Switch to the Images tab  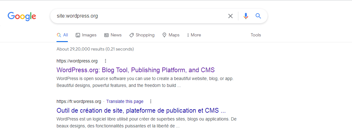(x=86, y=35)
